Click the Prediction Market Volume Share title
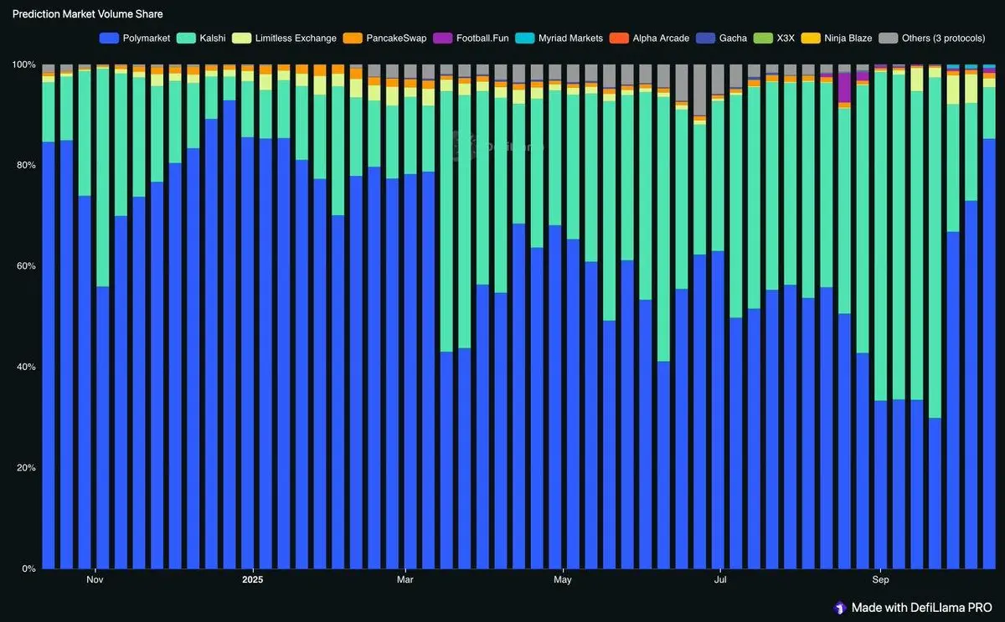The width and height of the screenshot is (1005, 622). click(x=87, y=14)
